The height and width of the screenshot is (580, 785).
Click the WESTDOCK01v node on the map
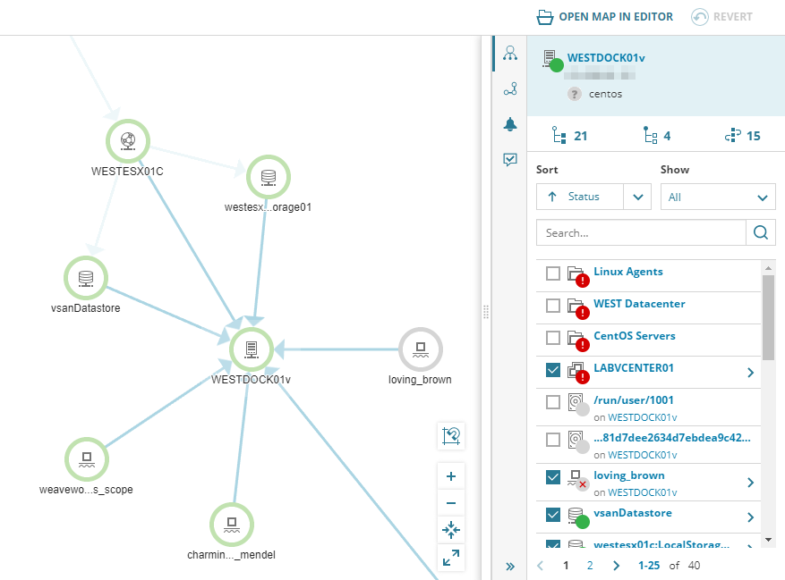[x=252, y=349]
